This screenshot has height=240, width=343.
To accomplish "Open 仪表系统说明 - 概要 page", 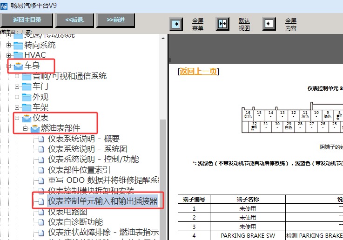I will tap(84, 139).
